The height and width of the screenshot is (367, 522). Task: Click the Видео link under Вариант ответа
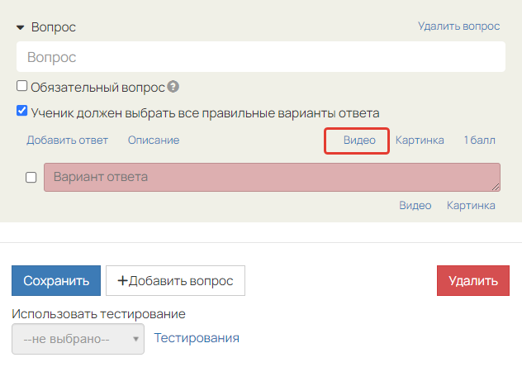tap(415, 206)
